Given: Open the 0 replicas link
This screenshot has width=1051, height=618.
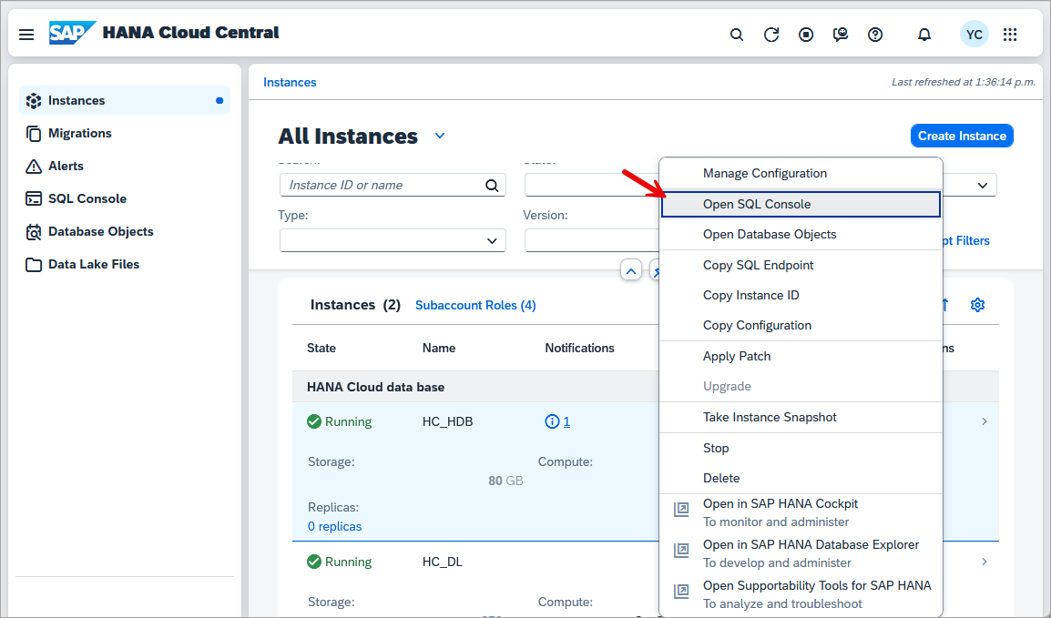Looking at the screenshot, I should pos(334,527).
